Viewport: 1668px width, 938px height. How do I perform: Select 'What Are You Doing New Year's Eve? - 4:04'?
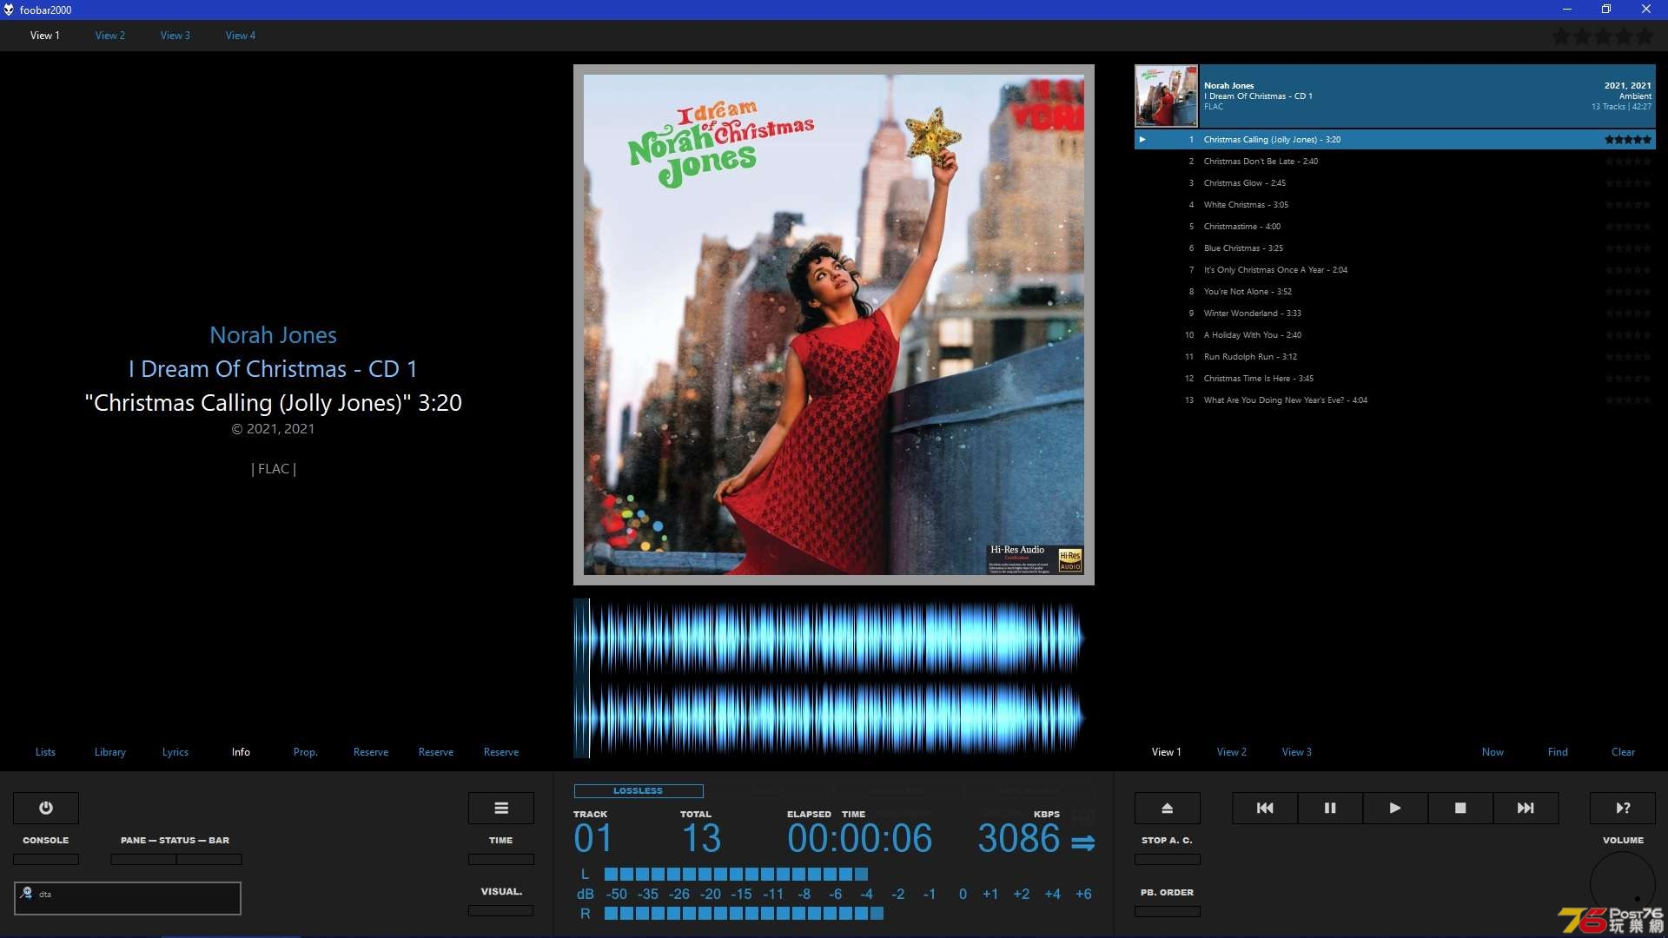tap(1394, 400)
